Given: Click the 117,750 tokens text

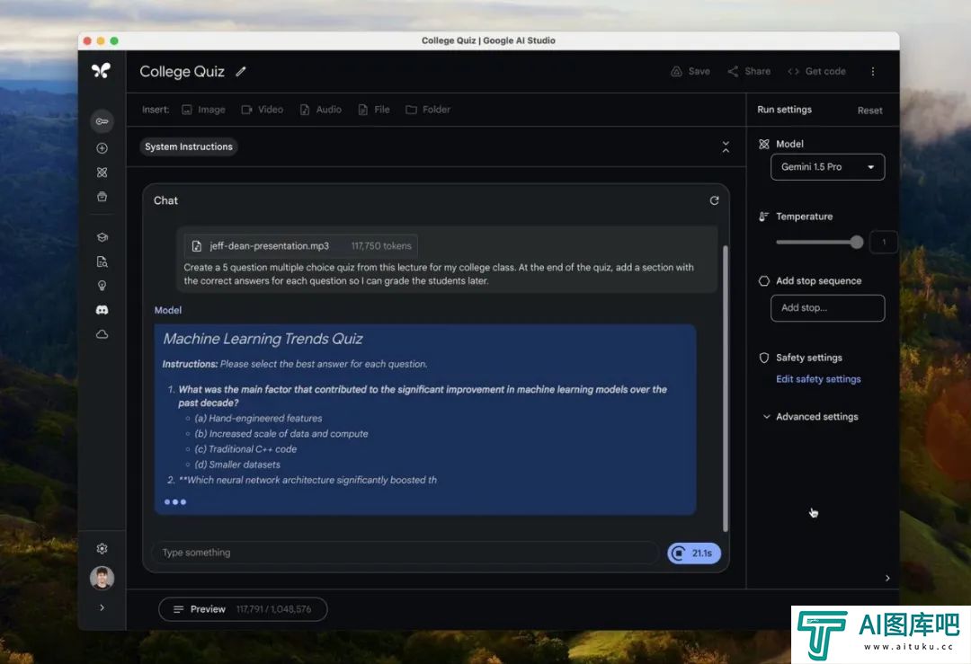Looking at the screenshot, I should point(381,245).
